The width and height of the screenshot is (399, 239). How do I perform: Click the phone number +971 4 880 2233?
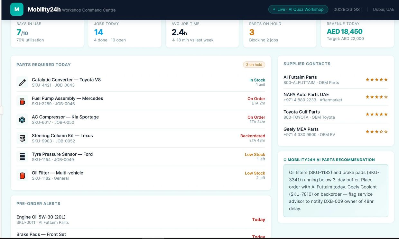300,100
